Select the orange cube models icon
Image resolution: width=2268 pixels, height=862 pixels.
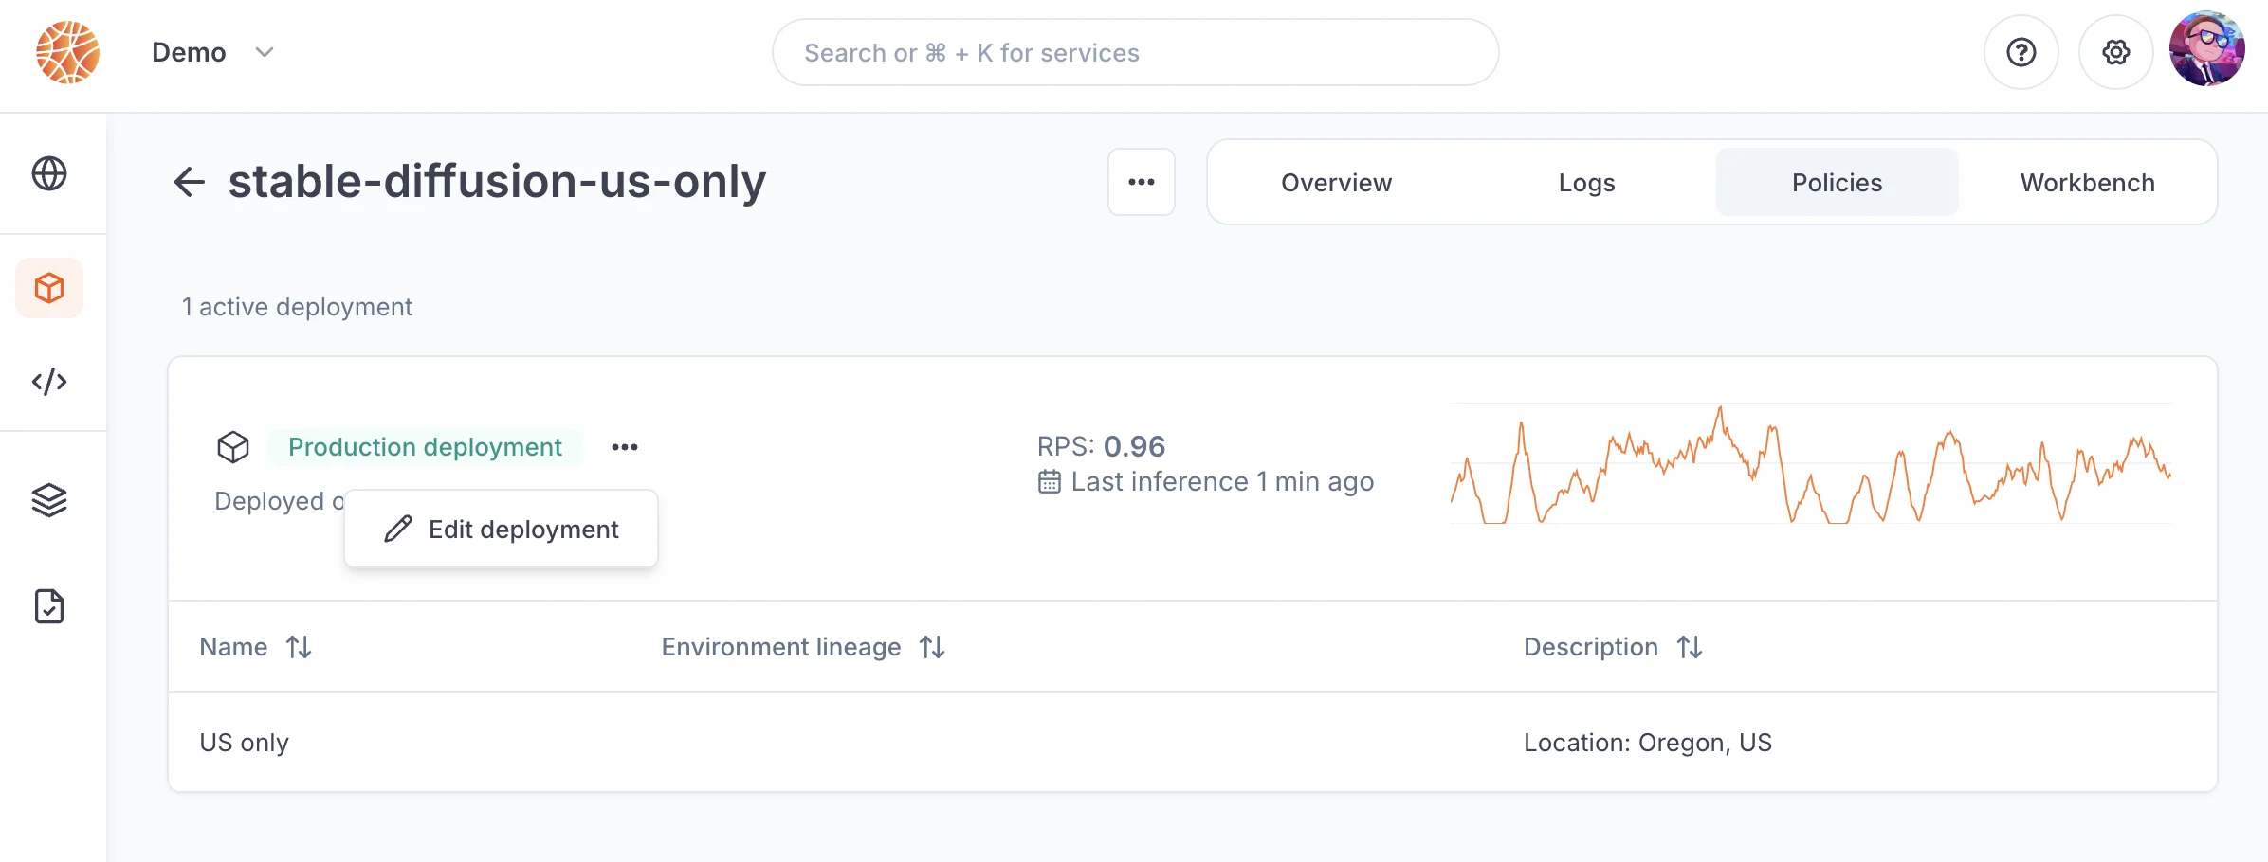49,288
